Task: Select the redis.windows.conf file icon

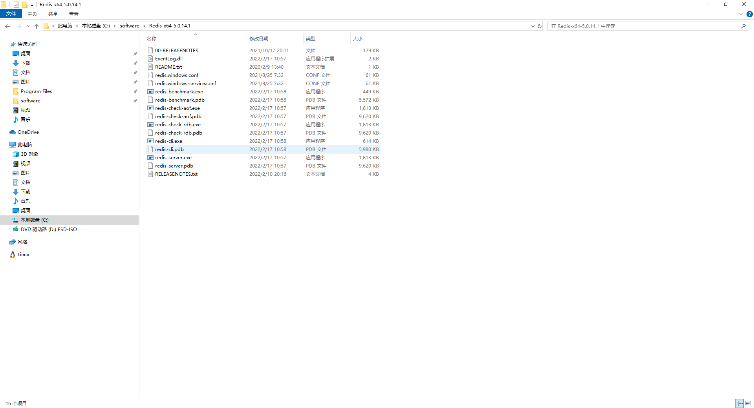Action: click(150, 75)
